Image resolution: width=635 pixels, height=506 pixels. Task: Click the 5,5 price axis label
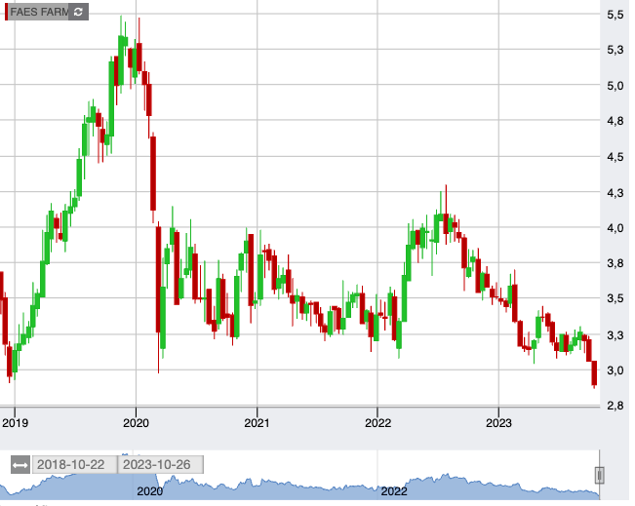point(615,15)
